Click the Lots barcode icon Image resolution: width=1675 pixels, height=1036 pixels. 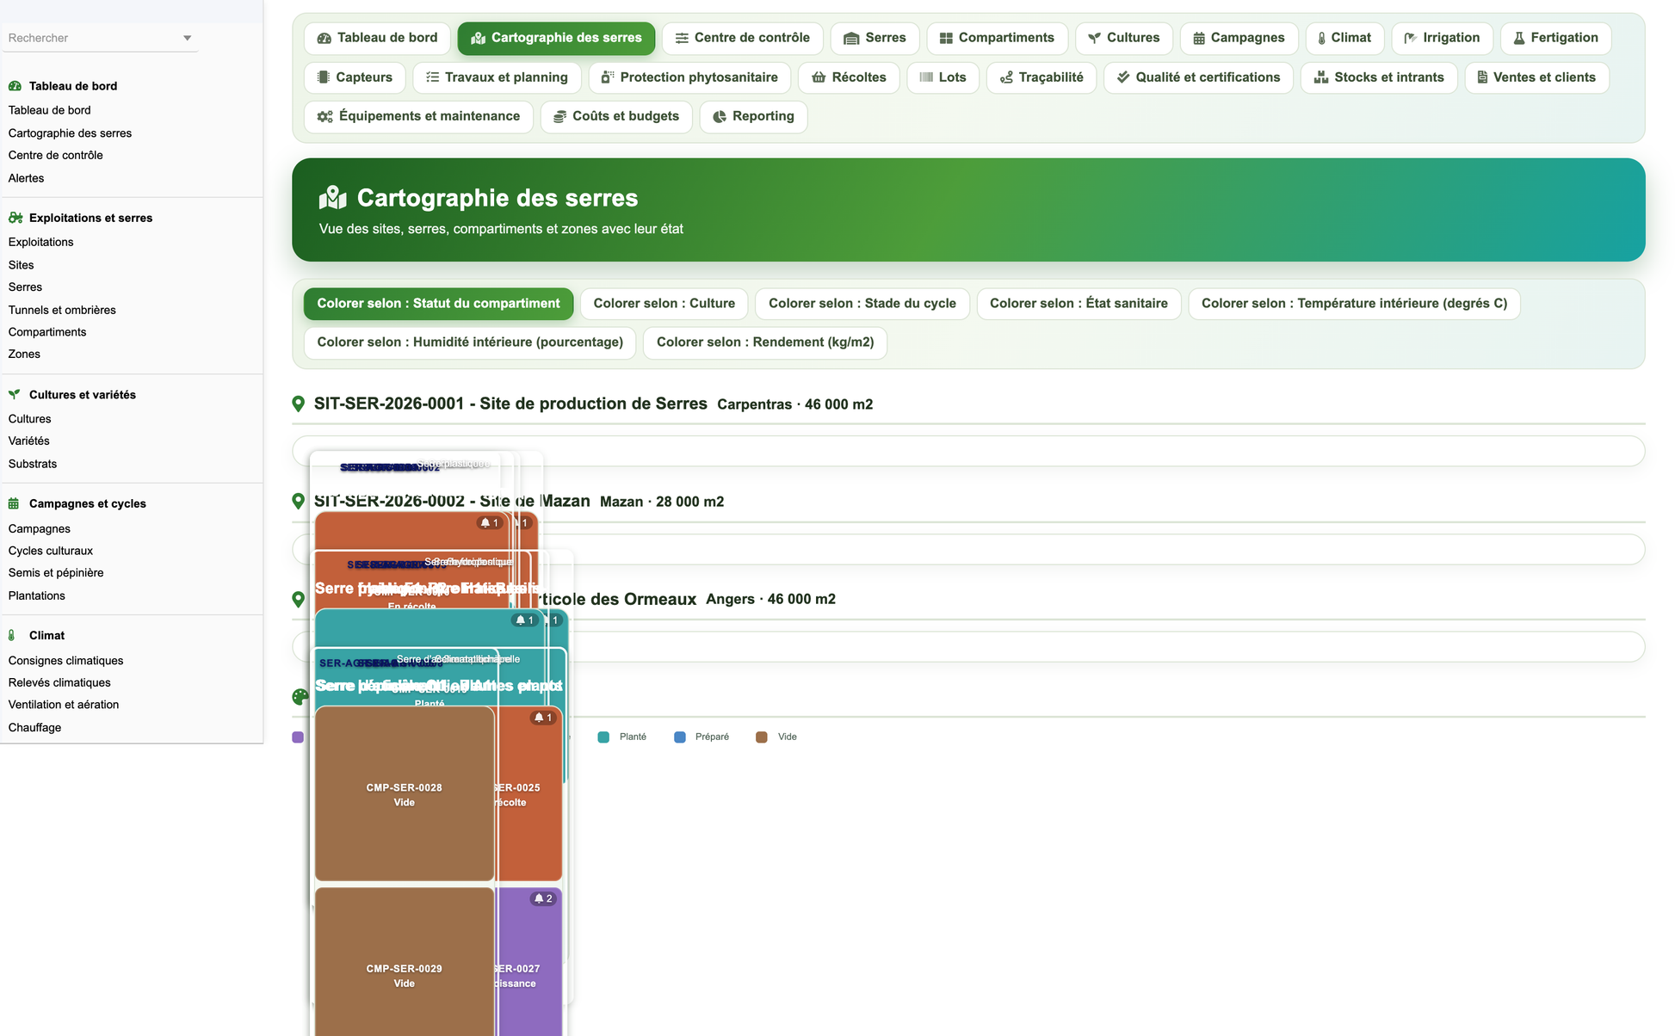[x=926, y=77]
